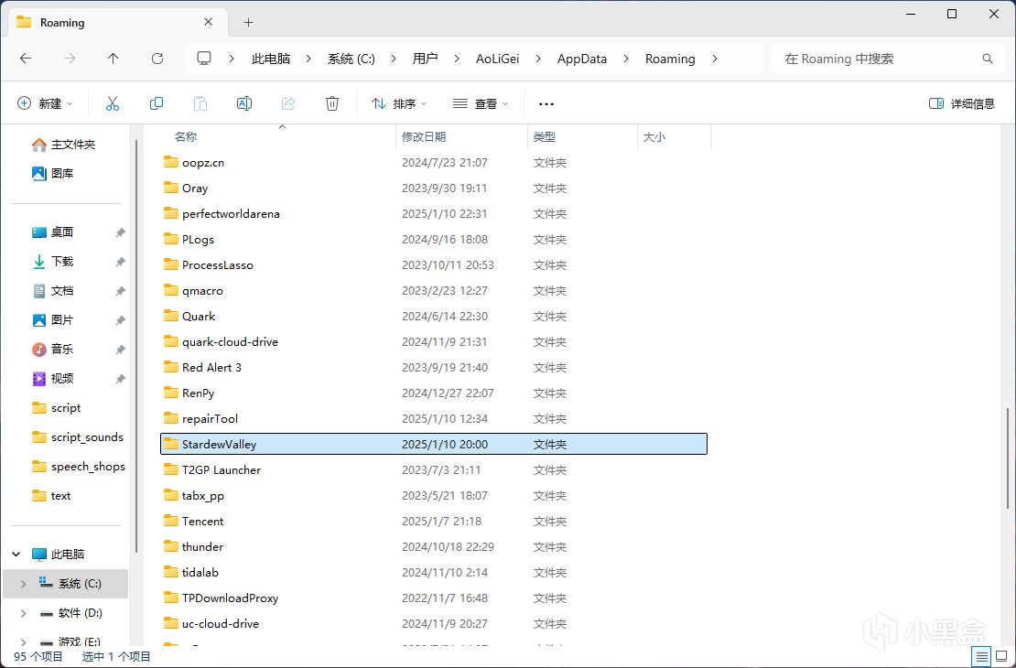Close the Roaming tab

208,22
